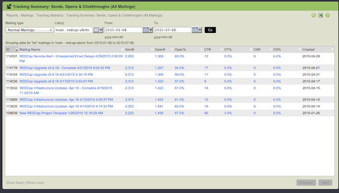Click Sent count 2,203 for mailing 114591
Image resolution: width=339 pixels, height=193 pixels.
coord(129,56)
